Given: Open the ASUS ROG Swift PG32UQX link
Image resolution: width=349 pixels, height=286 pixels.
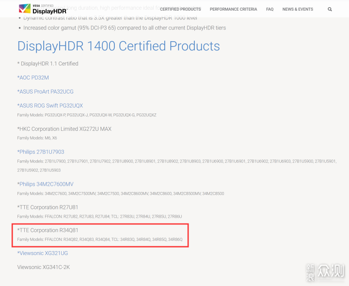Looking at the screenshot, I should [50, 106].
